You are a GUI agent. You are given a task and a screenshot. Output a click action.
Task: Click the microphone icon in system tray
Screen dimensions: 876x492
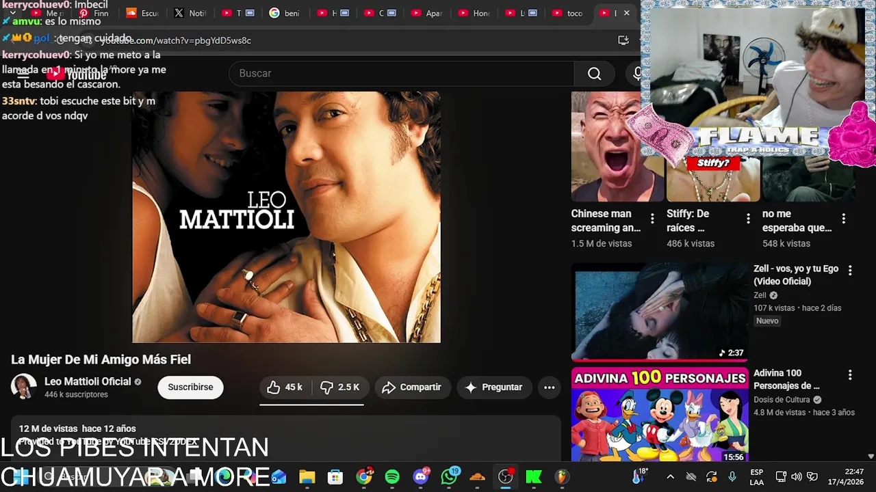(732, 477)
